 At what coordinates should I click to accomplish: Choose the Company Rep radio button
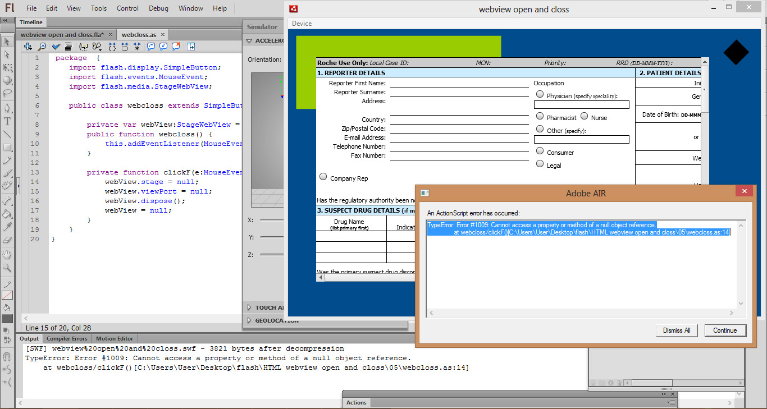point(323,177)
